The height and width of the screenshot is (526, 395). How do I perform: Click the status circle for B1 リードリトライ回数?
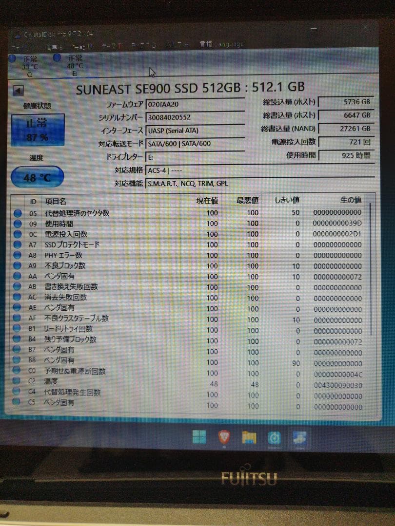[x=17, y=328]
